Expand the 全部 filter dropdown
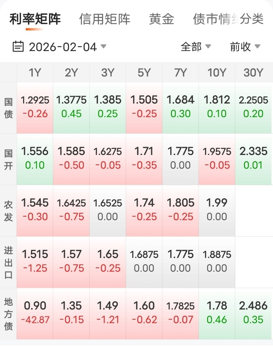 (x=196, y=46)
